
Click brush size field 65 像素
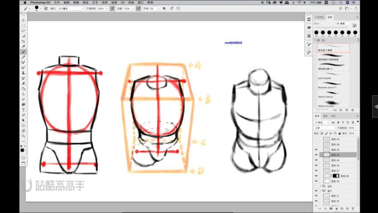point(343,24)
